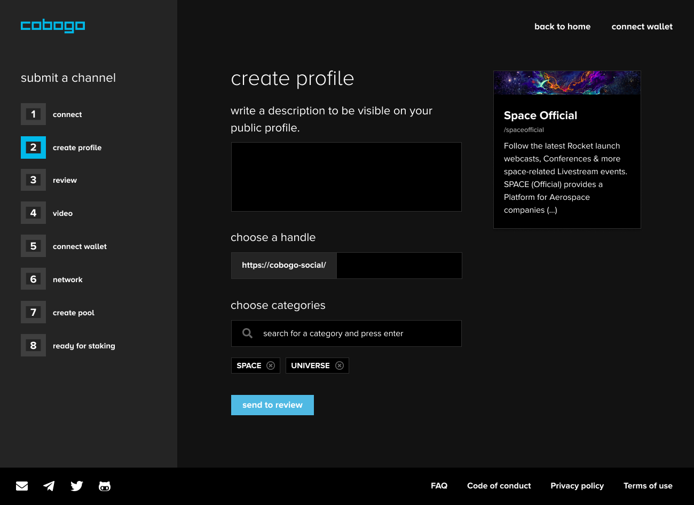Click connect wallet in top navigation
The image size is (694, 505).
(x=642, y=27)
